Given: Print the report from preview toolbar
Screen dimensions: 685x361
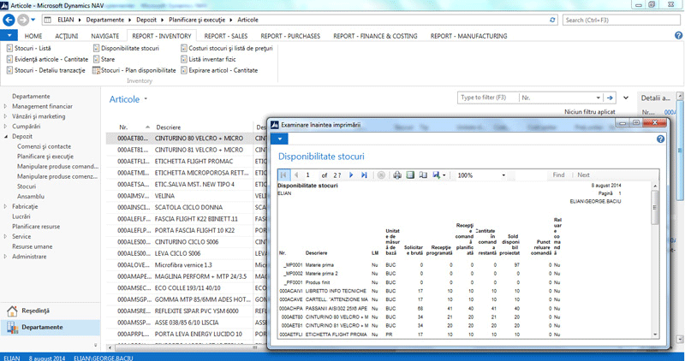Looking at the screenshot, I should click(396, 175).
